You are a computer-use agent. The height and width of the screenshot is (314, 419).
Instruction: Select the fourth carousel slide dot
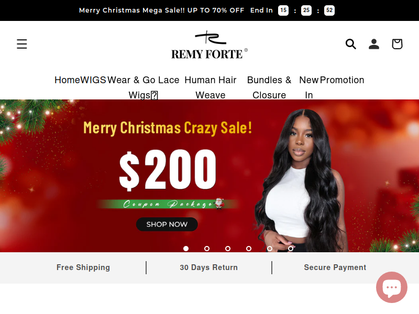click(x=249, y=249)
